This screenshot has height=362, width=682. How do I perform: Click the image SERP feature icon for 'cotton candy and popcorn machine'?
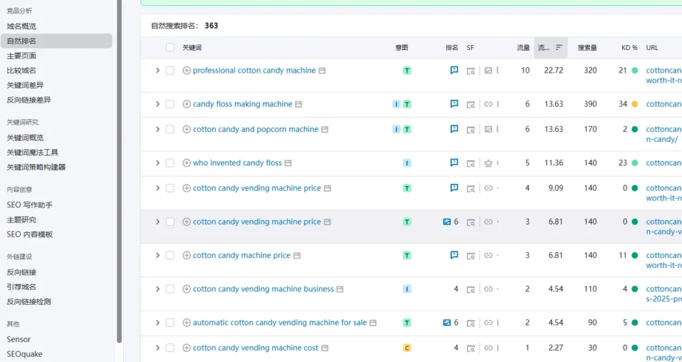pyautogui.click(x=488, y=129)
